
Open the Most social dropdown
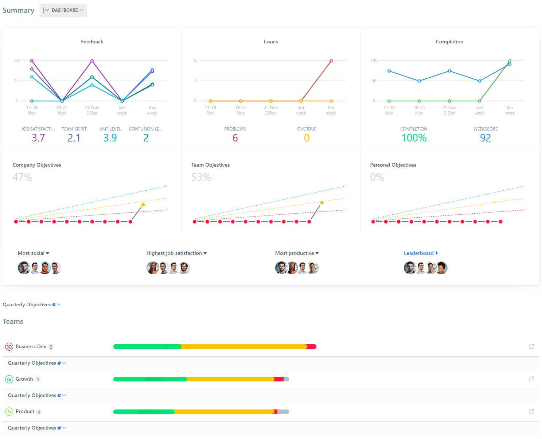coord(33,253)
